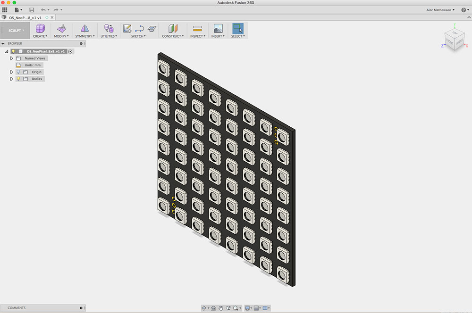Click the Select window selection icon
472x313 pixels.
tap(238, 29)
